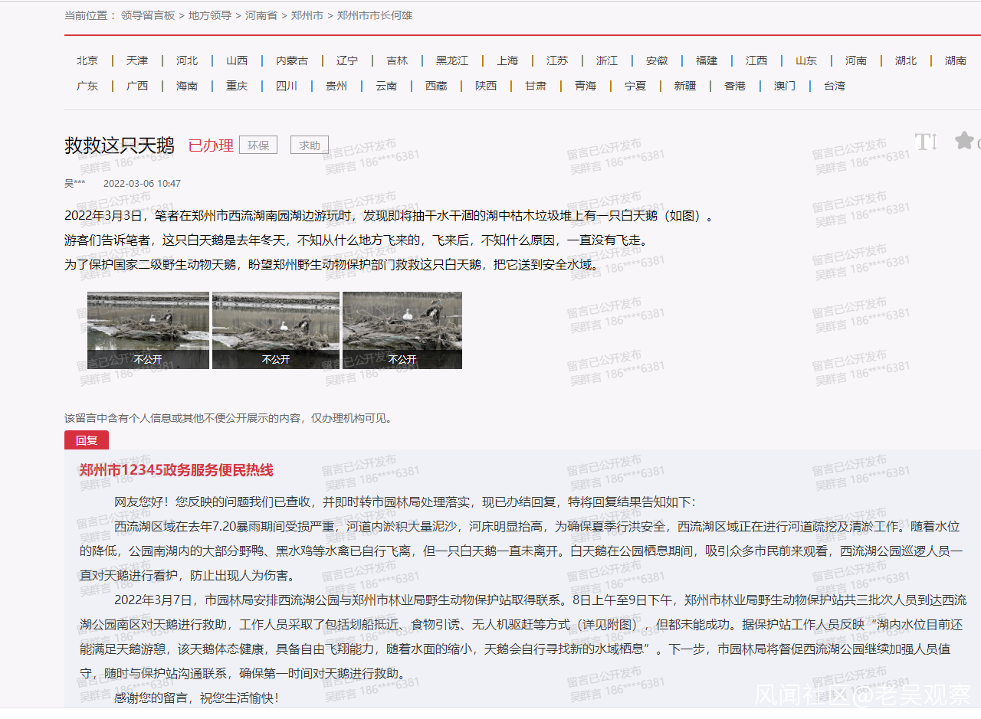This screenshot has width=981, height=719.
Task: Click the 郑州市12345政务服务便民热线 responder name
Action: (176, 470)
